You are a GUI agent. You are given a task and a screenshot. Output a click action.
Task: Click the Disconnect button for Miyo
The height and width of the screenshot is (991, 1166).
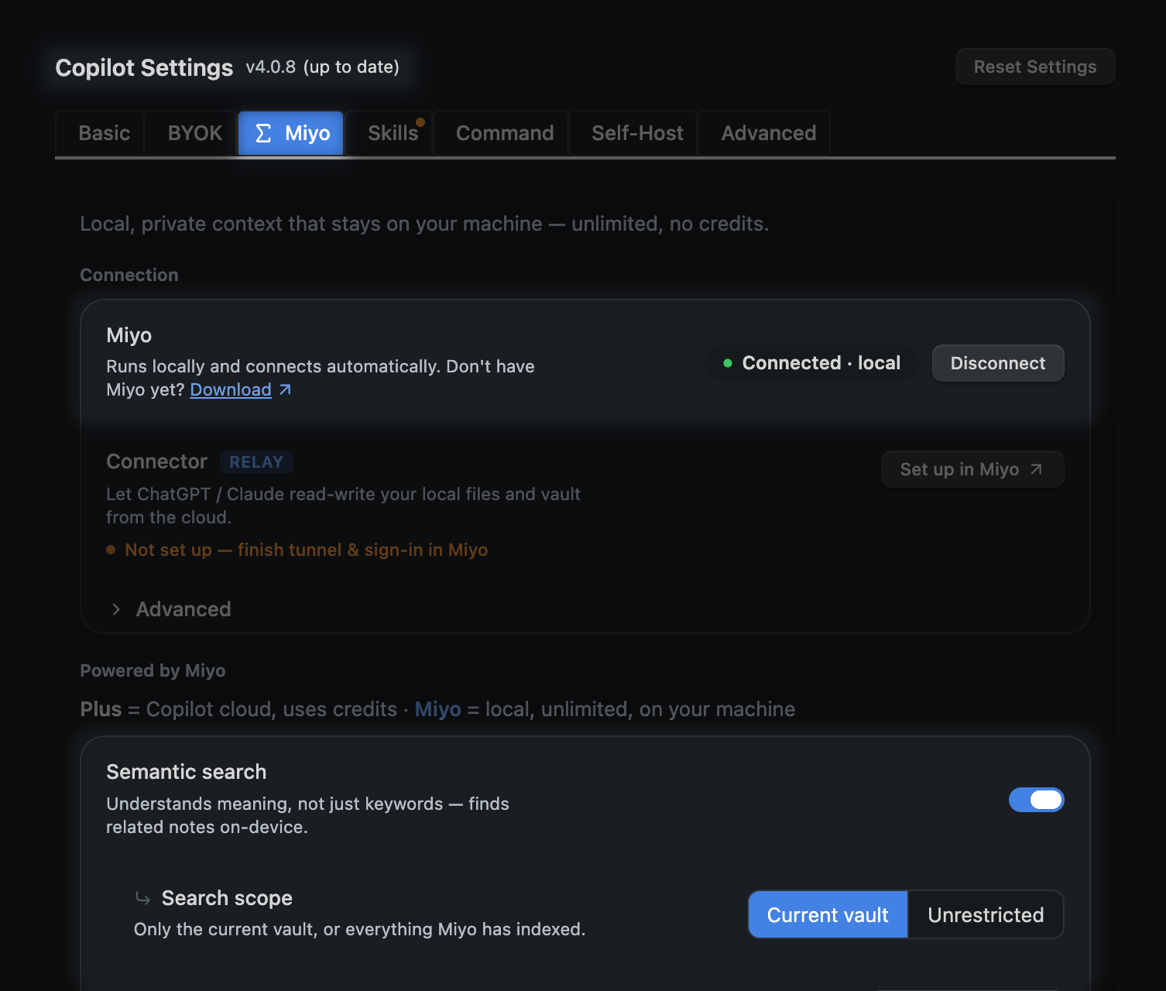pyautogui.click(x=998, y=363)
